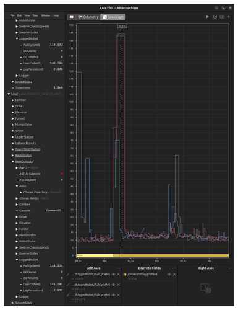Toggle visibility of DriverStation/Enabled field

coord(169,274)
